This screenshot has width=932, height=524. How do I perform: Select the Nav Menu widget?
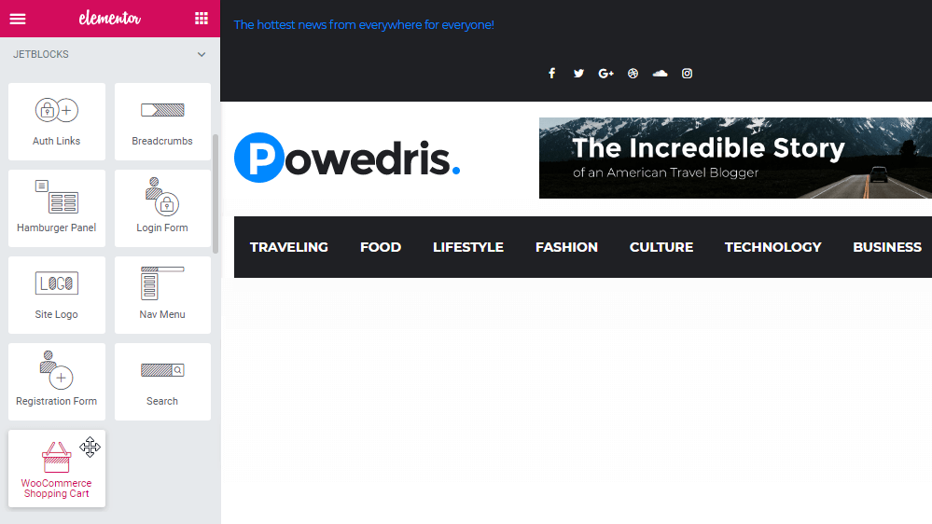pos(162,296)
